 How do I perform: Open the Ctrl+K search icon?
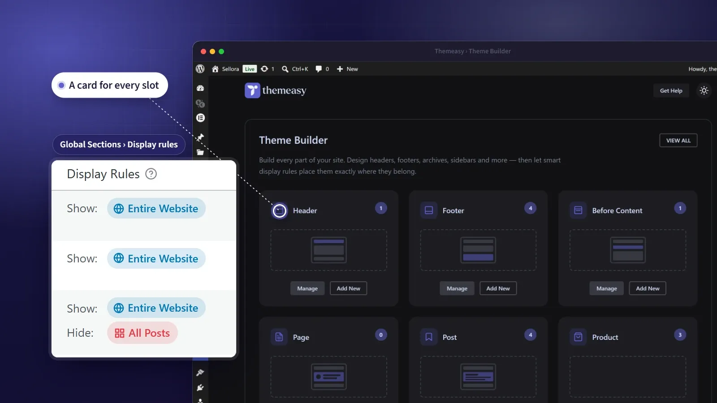pyautogui.click(x=285, y=69)
